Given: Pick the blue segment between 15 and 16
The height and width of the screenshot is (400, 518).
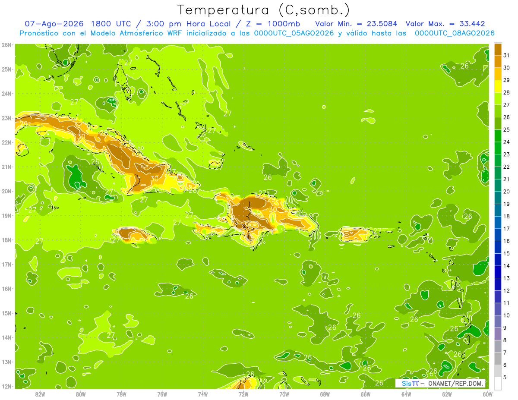Looking at the screenshot, I should point(498,247).
